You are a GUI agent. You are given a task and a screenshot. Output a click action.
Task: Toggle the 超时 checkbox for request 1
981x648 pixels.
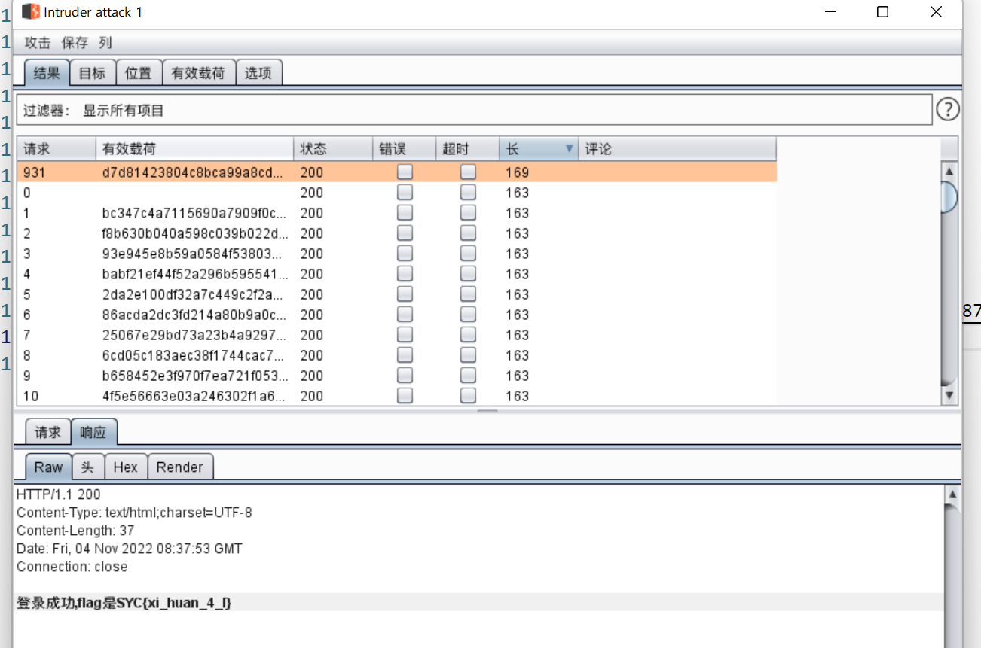pyautogui.click(x=469, y=212)
